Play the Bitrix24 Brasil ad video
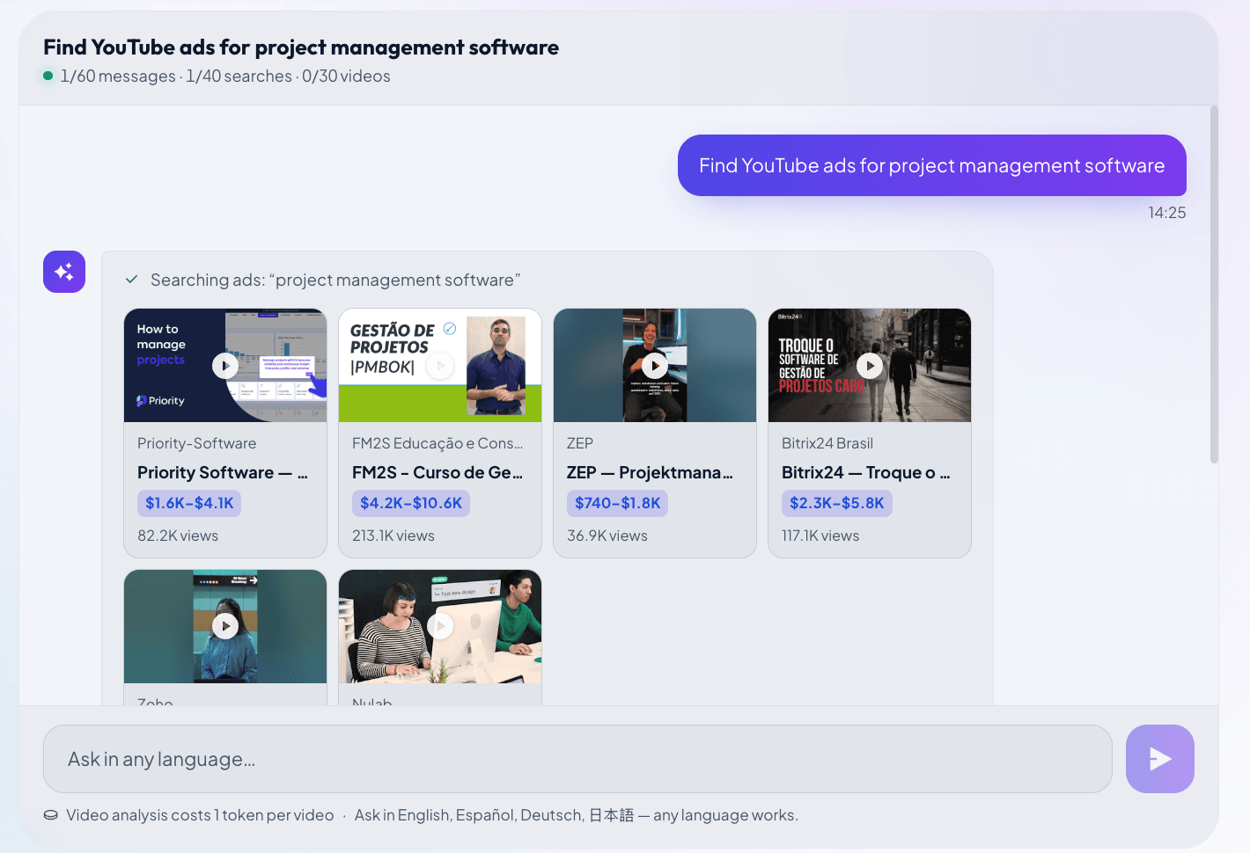This screenshot has width=1250, height=853. point(870,366)
